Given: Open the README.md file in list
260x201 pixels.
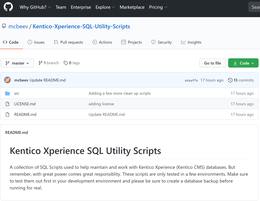Looking at the screenshot, I should point(25,115).
